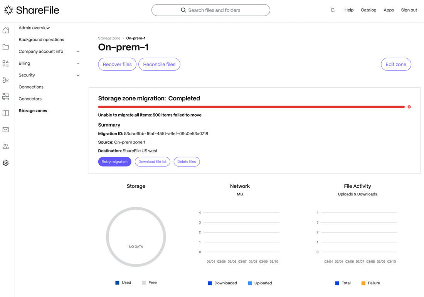Open the Catalog link
This screenshot has width=424, height=297.
tap(368, 10)
